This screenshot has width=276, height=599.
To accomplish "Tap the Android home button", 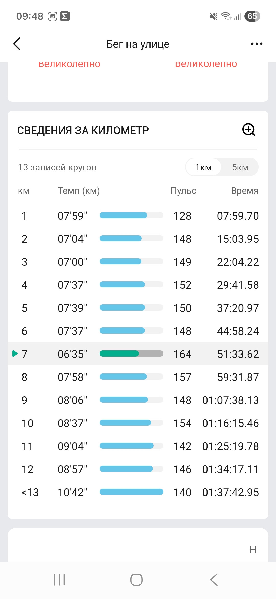I will [x=136, y=580].
